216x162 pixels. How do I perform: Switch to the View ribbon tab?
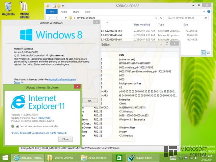click(x=87, y=12)
